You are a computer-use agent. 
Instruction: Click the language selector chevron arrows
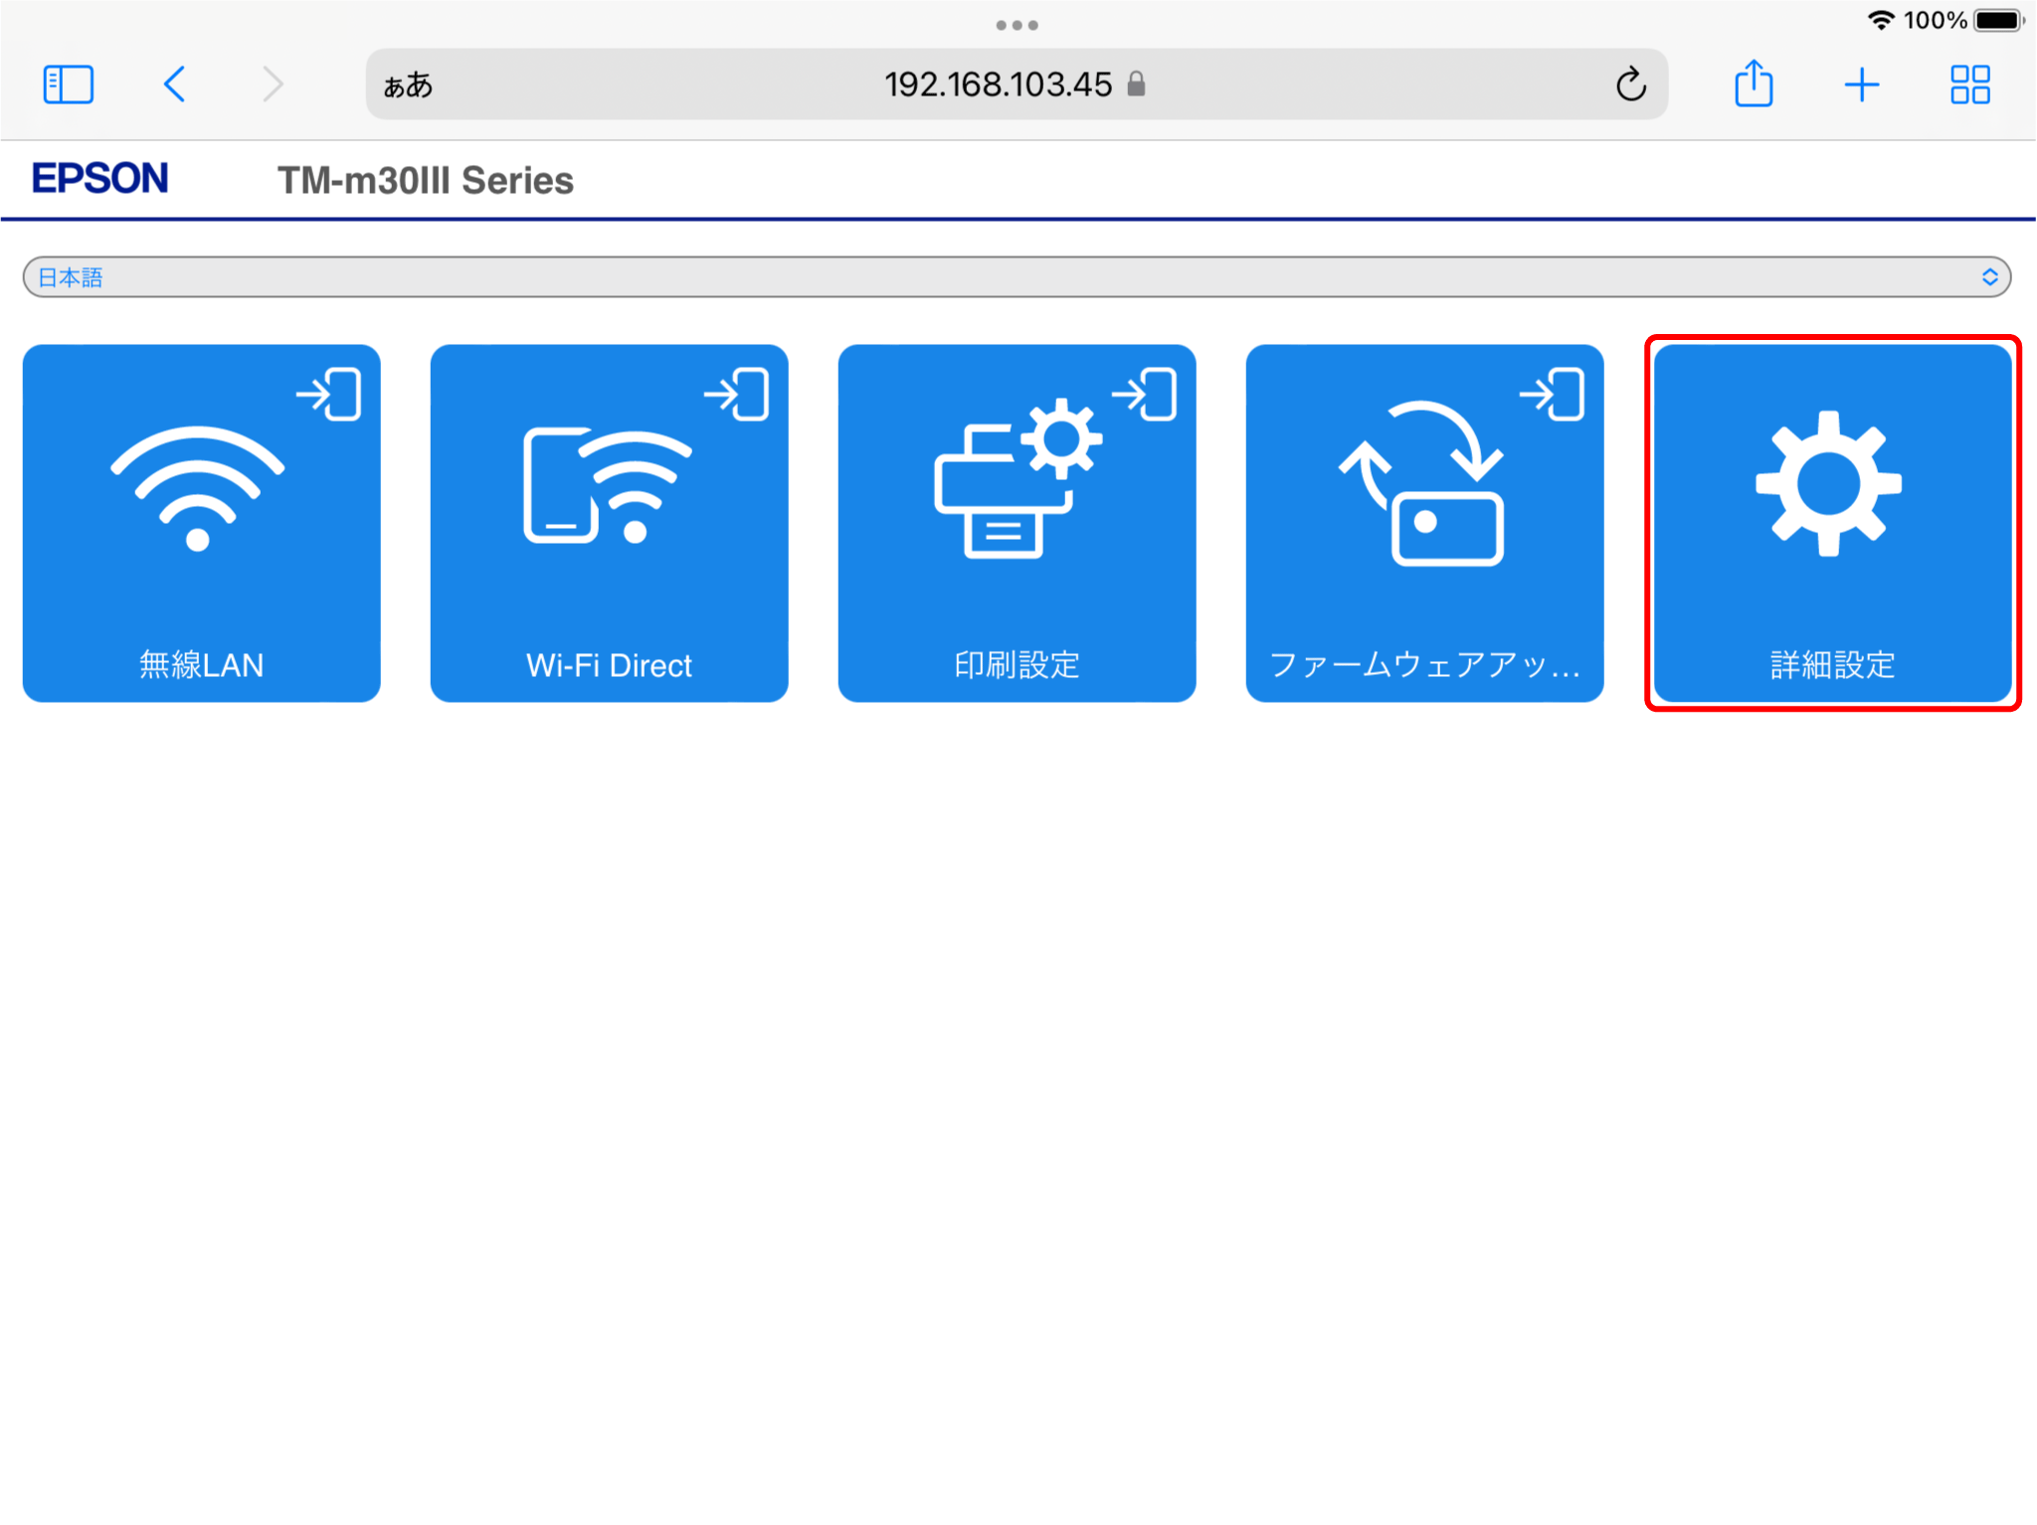pos(1989,277)
